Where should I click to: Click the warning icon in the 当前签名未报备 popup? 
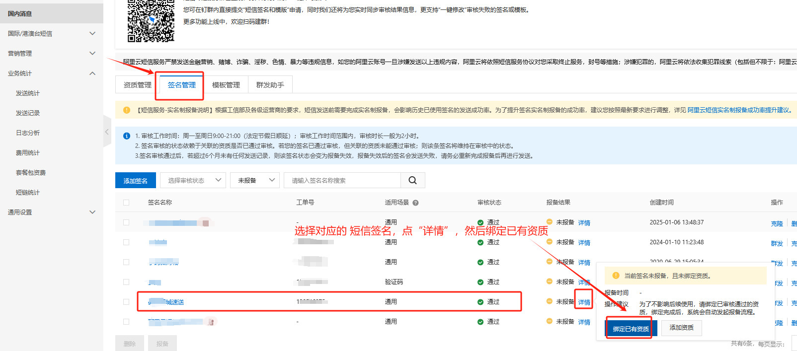click(616, 276)
